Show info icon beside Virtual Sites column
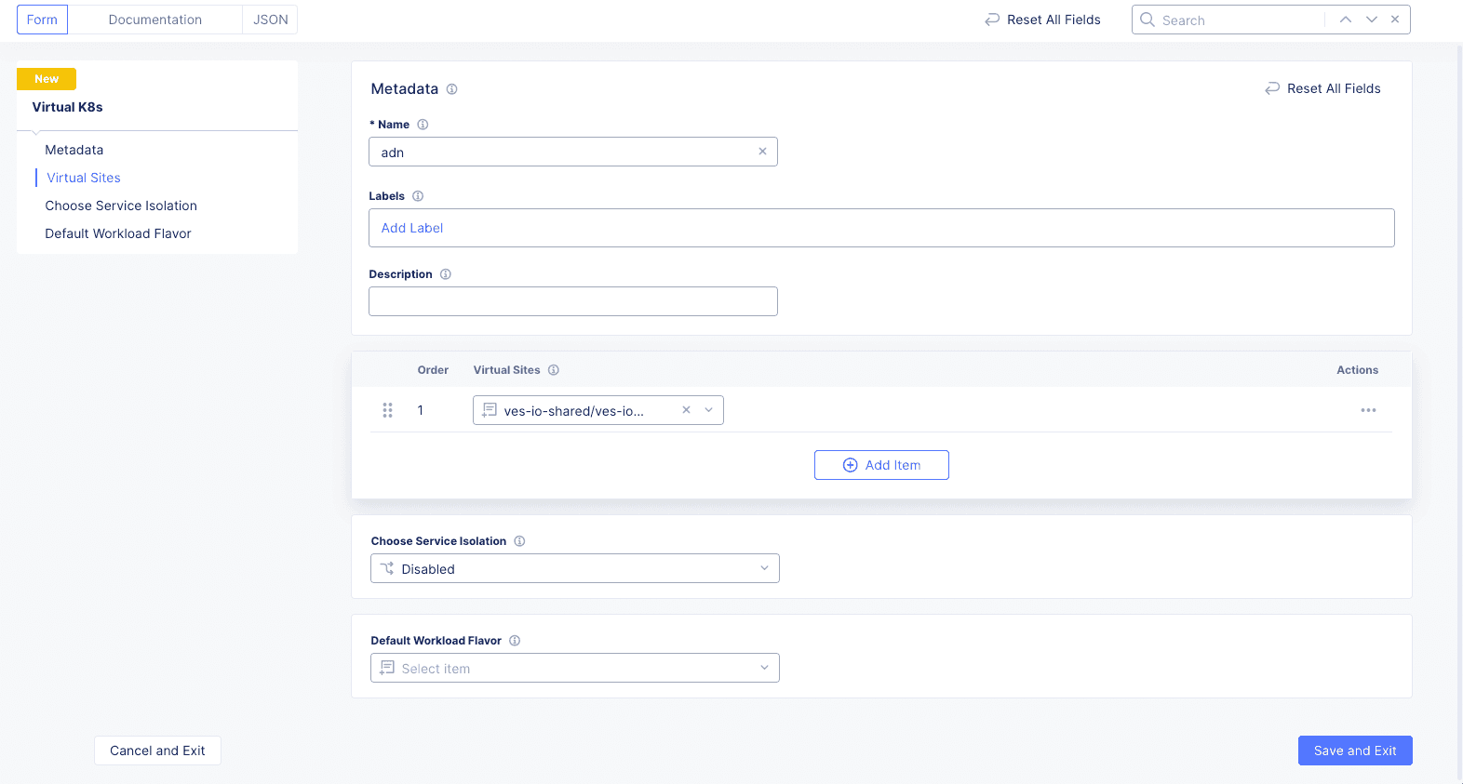The image size is (1463, 784). (554, 370)
